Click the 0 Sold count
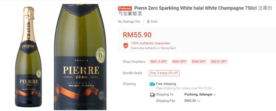The height and width of the screenshot is (111, 276). 152,21
